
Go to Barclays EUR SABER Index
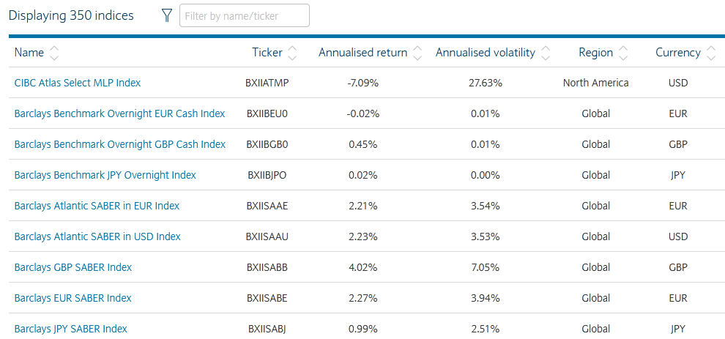coord(73,298)
